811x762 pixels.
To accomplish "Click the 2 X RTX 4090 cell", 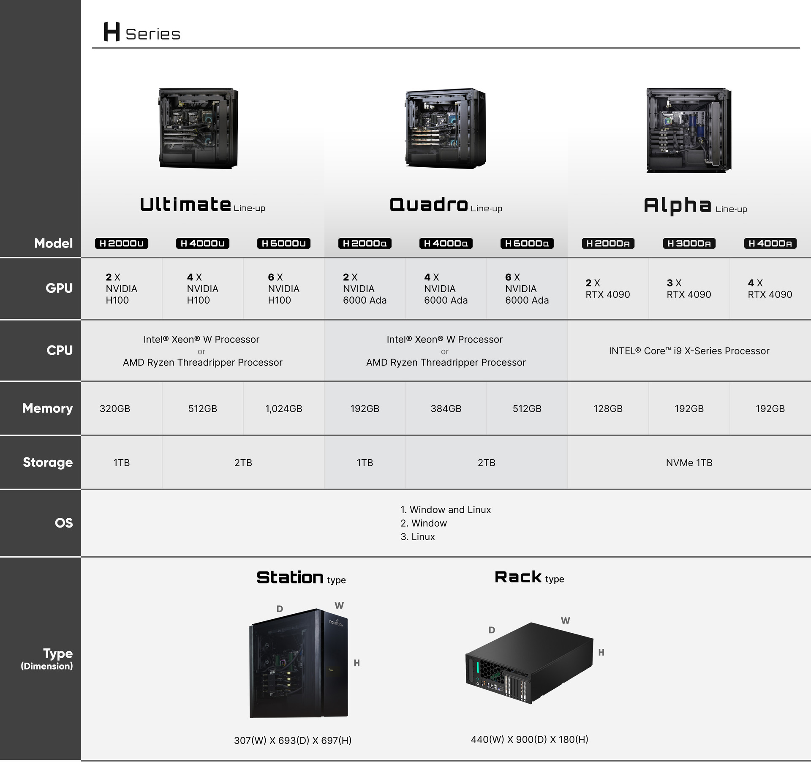I will [x=608, y=288].
